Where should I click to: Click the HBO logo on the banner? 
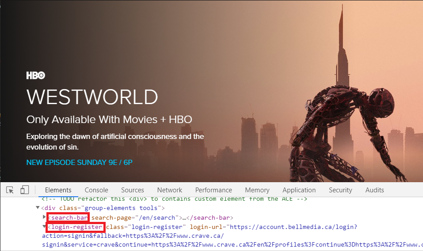point(36,75)
